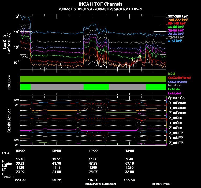Viewport: 201px width, 188px height.
Task: Select the 5-13 keV blue legend entry
Action: click(x=175, y=41)
